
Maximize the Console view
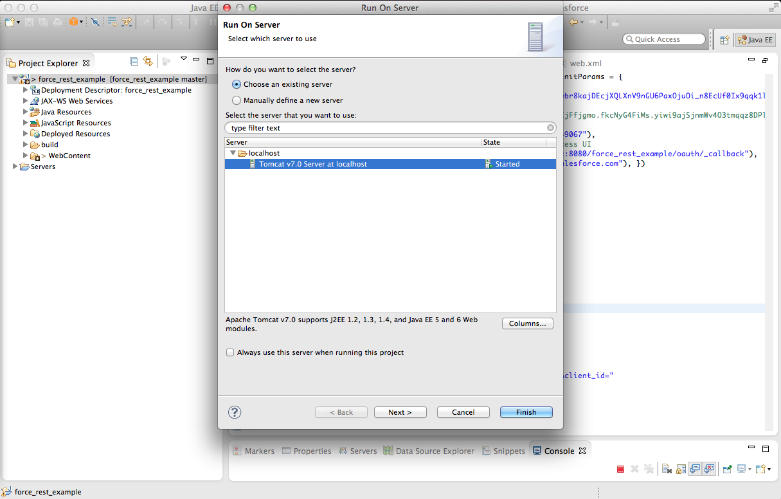pos(765,449)
